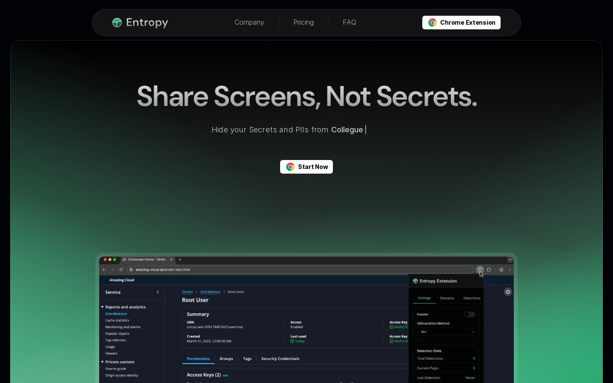This screenshot has height=383, width=613.
Task: Collapse the Private content section
Action: 102,362
